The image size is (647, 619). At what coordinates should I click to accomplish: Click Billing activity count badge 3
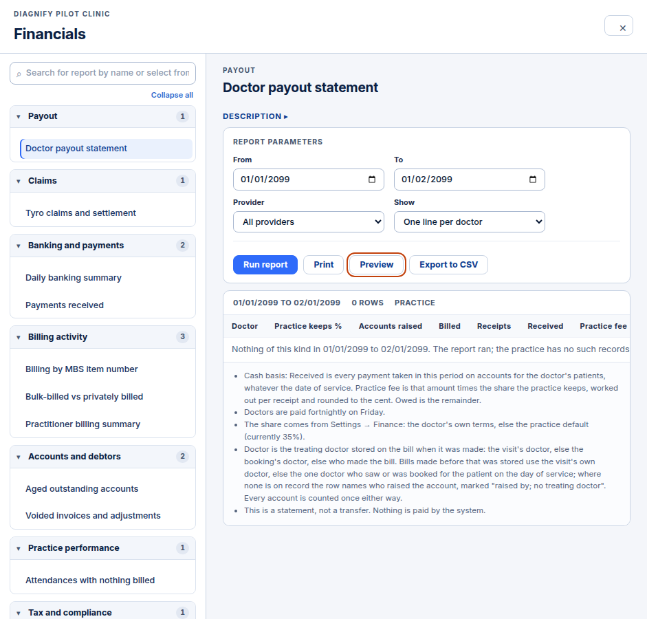(x=182, y=337)
